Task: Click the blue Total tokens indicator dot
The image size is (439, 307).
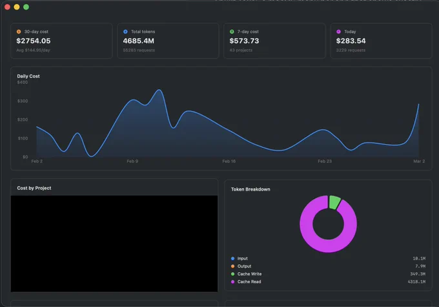Action: [x=125, y=32]
